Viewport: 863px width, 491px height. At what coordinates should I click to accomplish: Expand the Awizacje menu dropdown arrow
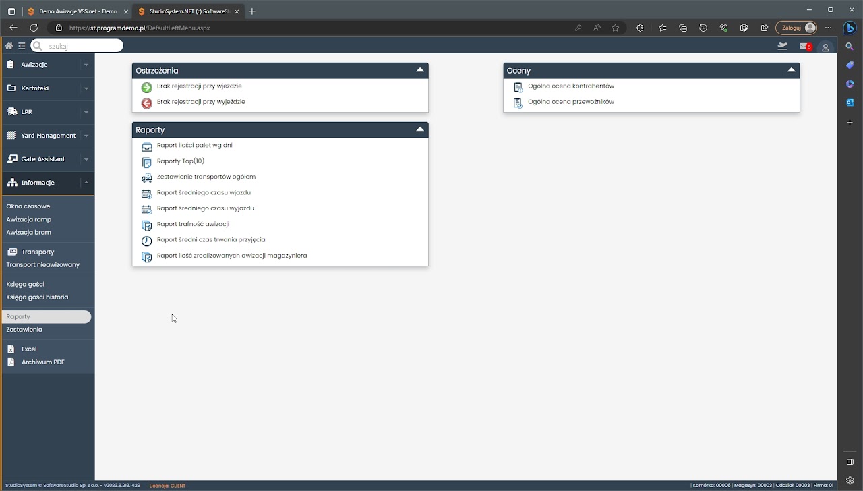pyautogui.click(x=86, y=65)
